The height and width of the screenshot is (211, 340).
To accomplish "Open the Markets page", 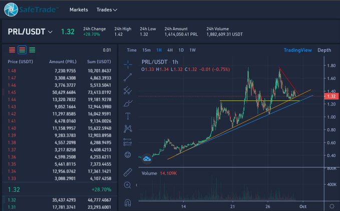I will (79, 9).
